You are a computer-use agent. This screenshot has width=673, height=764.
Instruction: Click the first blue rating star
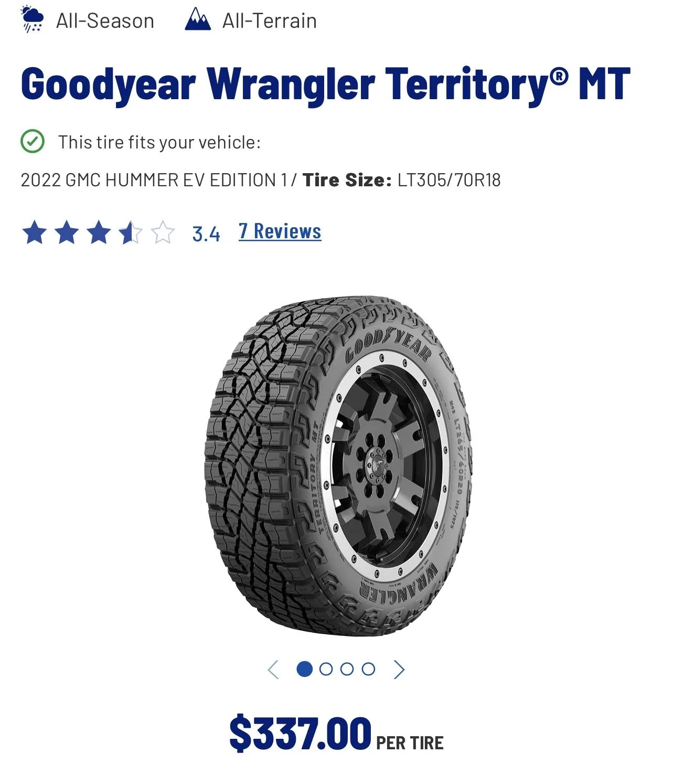coord(35,232)
